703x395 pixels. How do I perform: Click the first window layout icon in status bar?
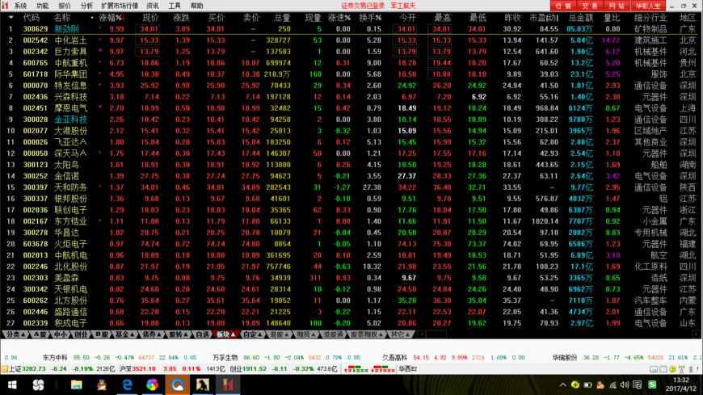click(654, 369)
